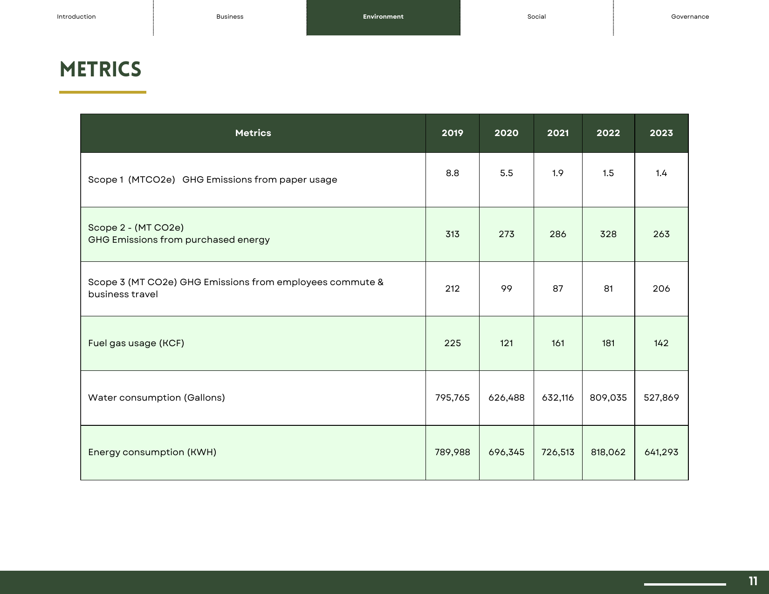Select fuel gas value 161
This screenshot has width=769, height=594.
558,343
